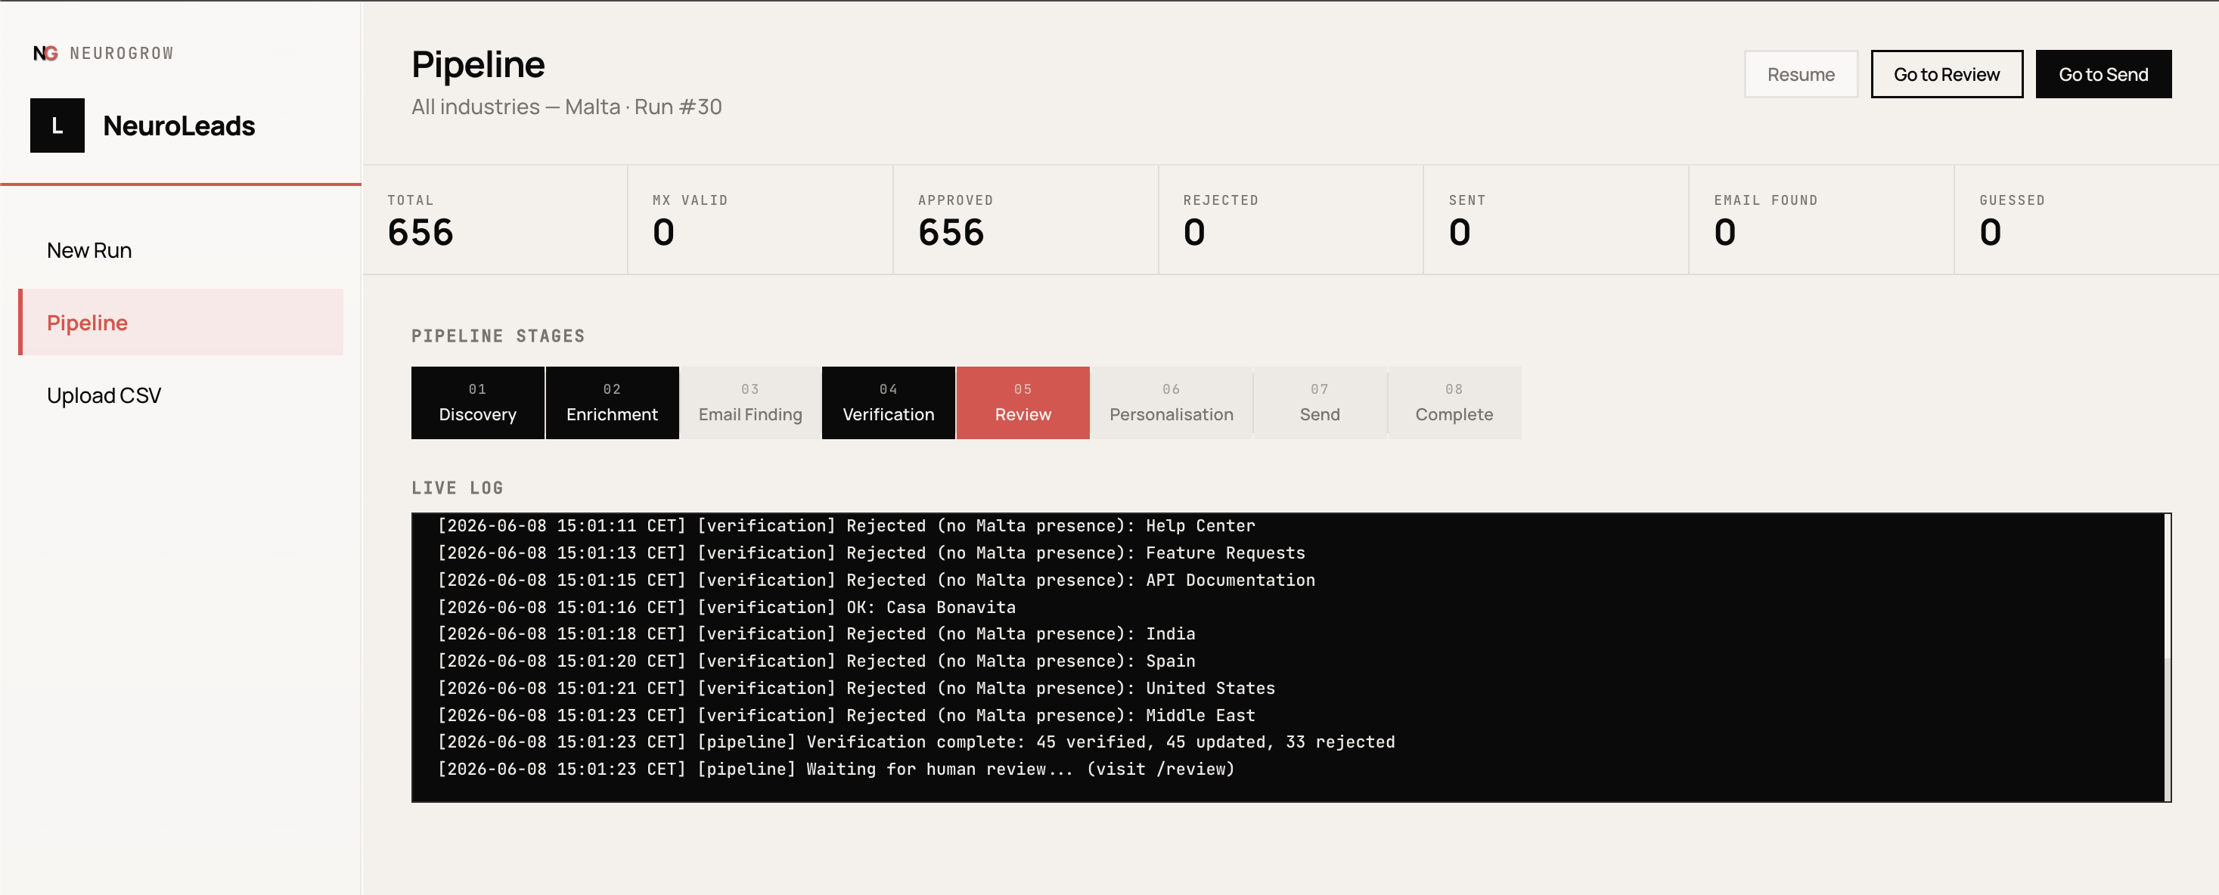
Task: Click the MX Valid stat value
Action: click(x=663, y=232)
